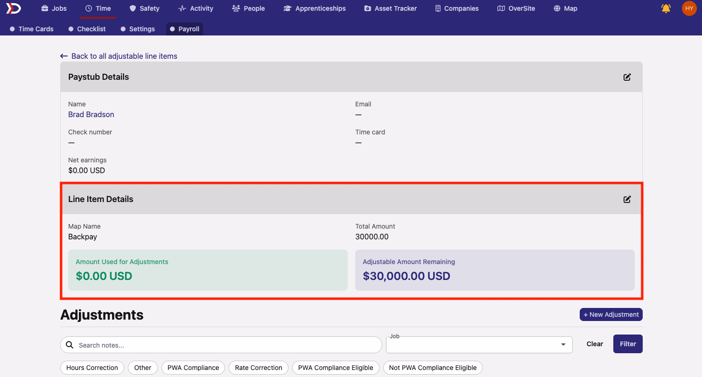The height and width of the screenshot is (377, 702).
Task: Focus the Search notes field
Action: tap(221, 345)
